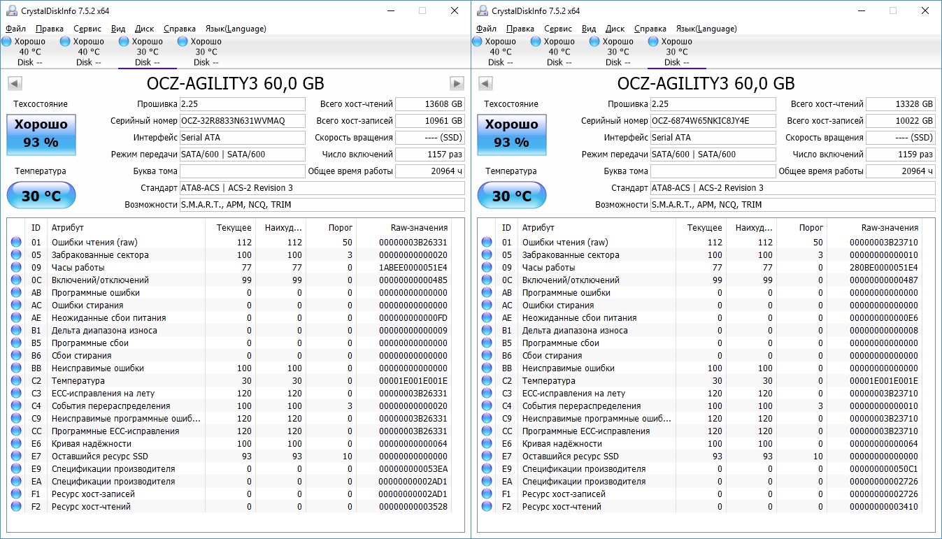Image resolution: width=942 pixels, height=539 pixels.
Task: Click power-on count 1159 раз field
Action: (900, 154)
